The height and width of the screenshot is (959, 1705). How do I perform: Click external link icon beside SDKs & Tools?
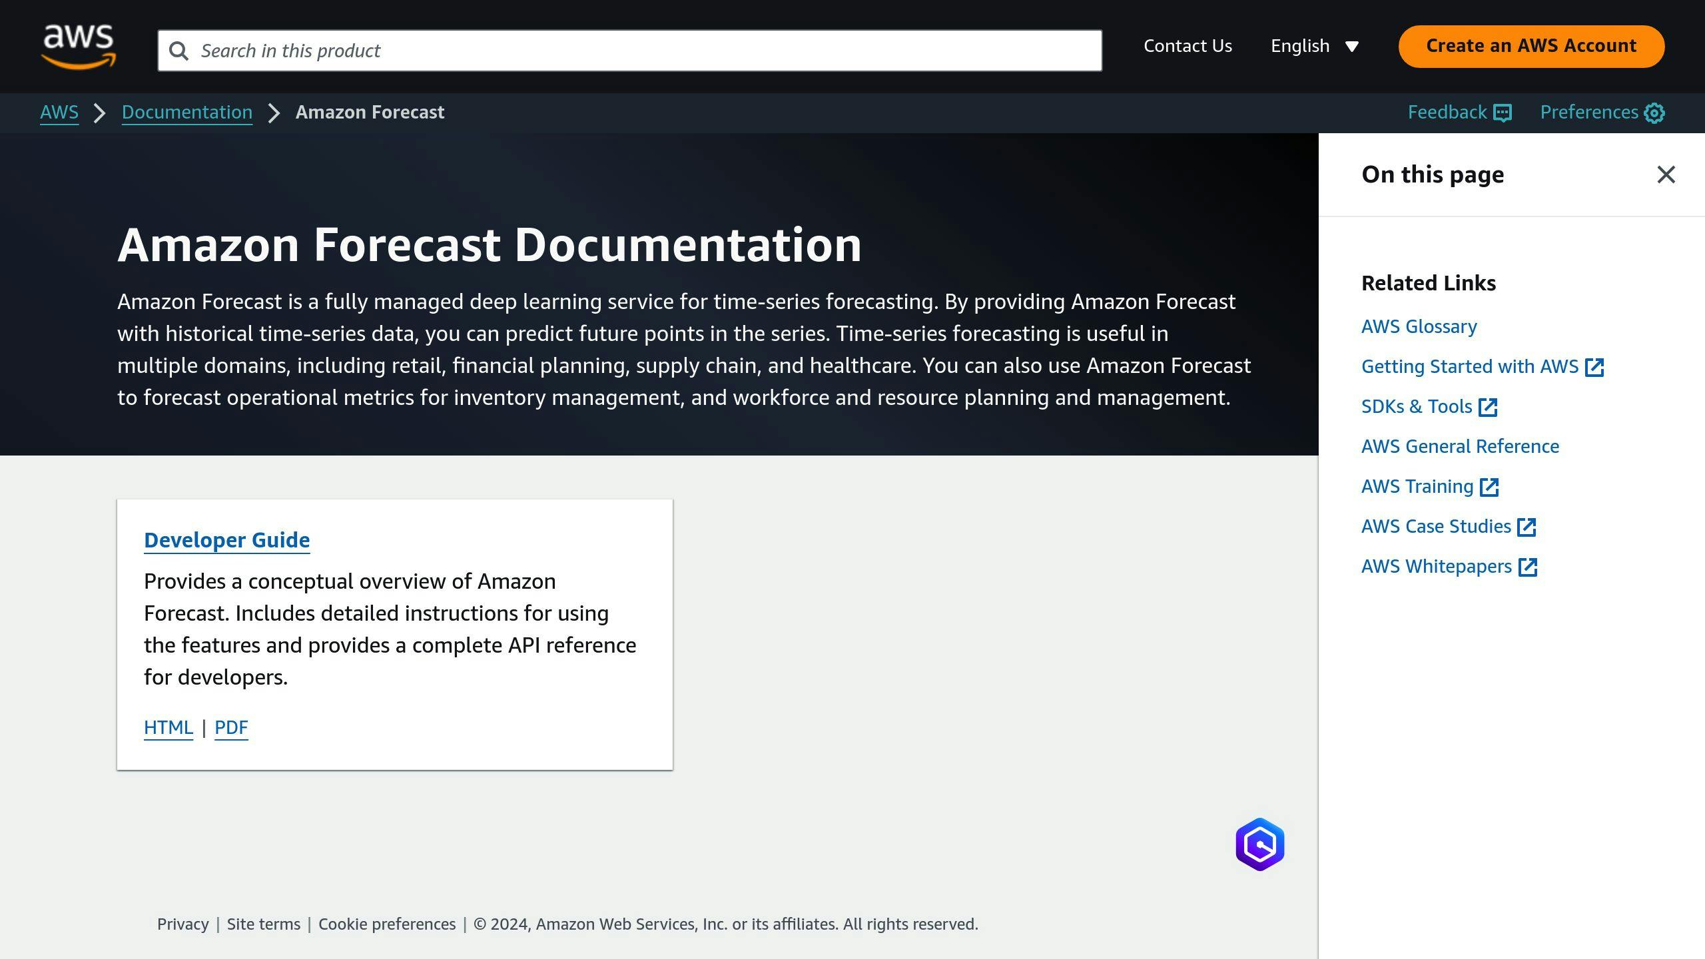coord(1488,407)
